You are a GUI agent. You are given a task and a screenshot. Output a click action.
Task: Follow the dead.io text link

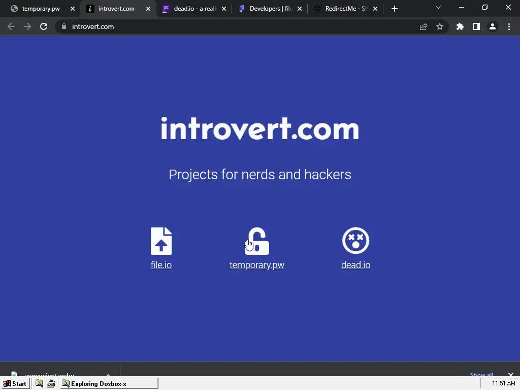(355, 265)
